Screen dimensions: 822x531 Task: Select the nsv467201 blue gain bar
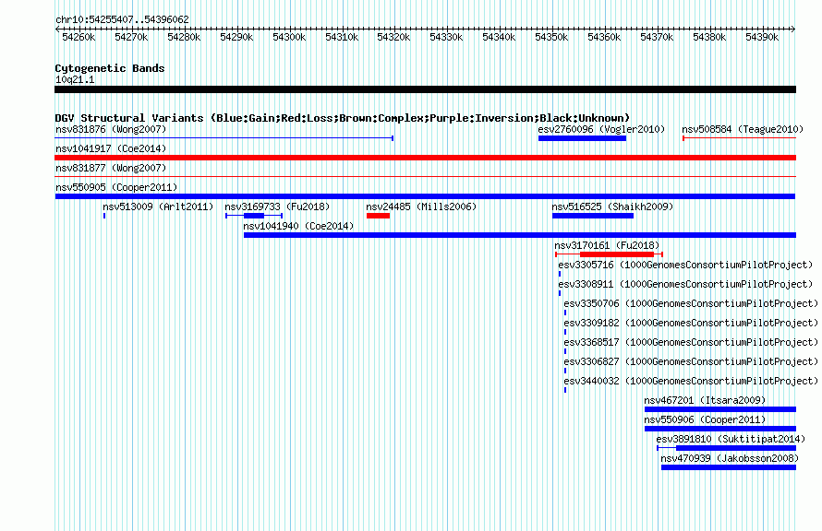click(x=720, y=409)
